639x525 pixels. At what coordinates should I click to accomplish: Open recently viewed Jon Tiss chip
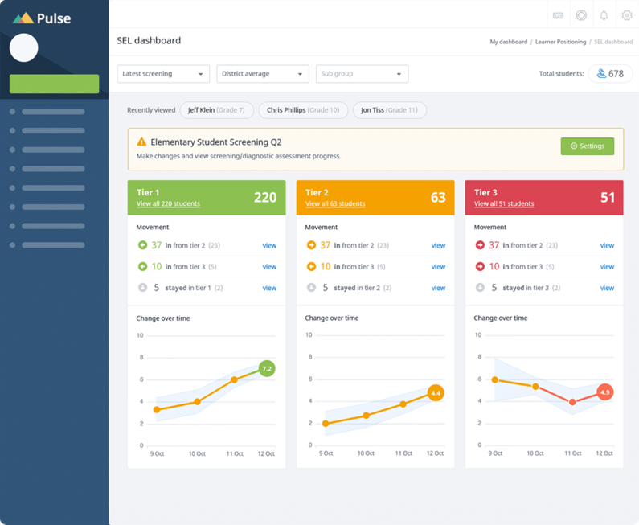click(x=390, y=110)
